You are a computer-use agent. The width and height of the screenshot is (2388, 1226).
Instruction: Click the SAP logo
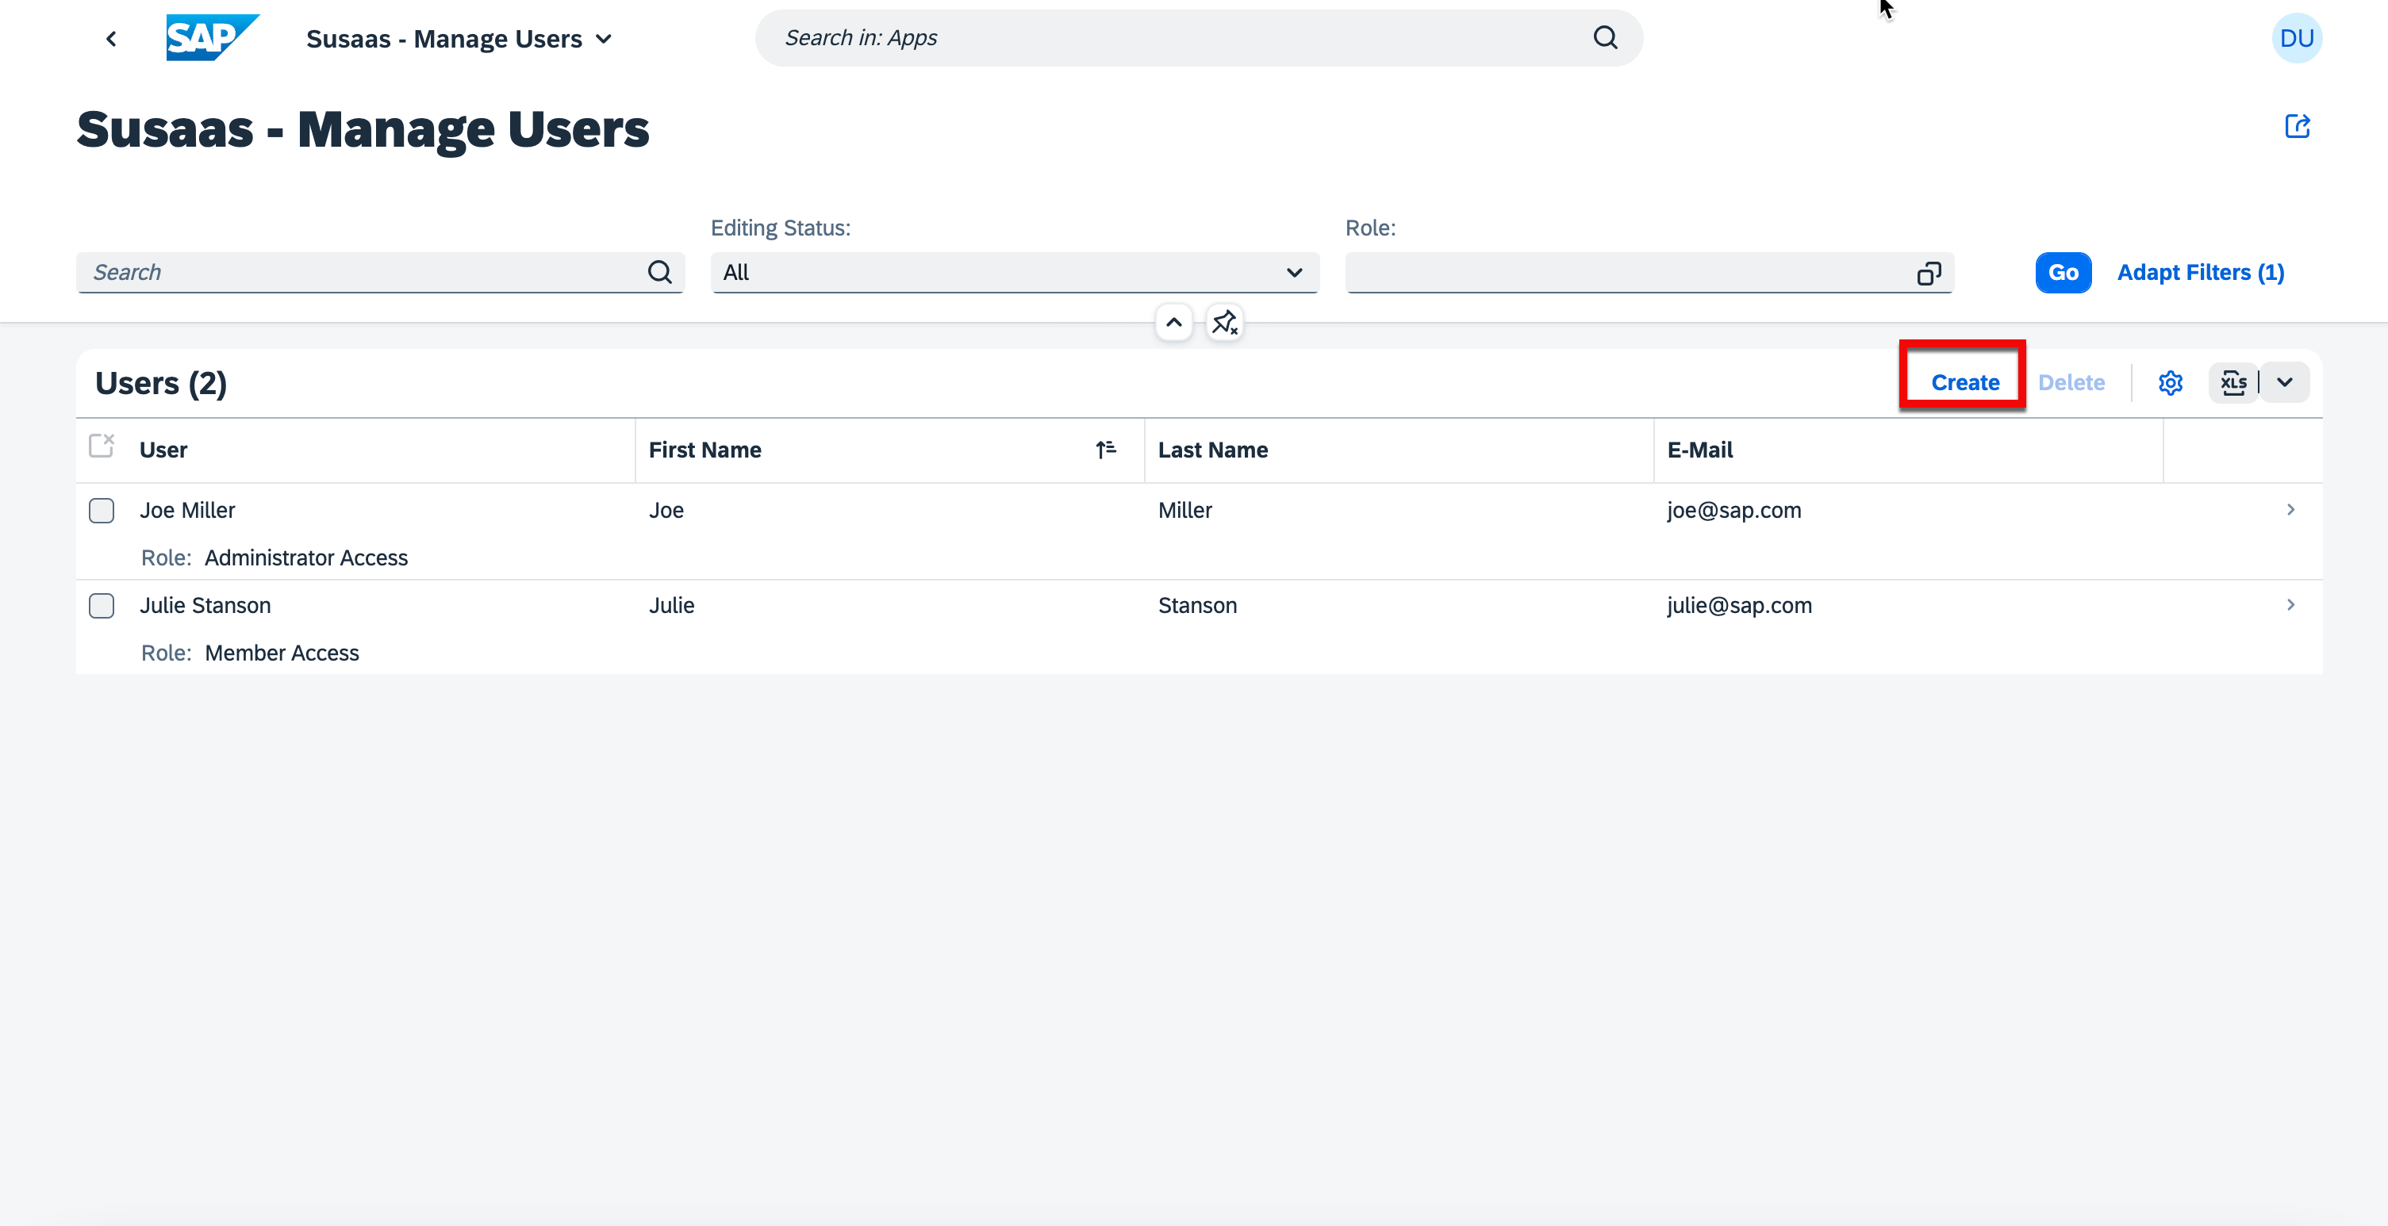(213, 38)
